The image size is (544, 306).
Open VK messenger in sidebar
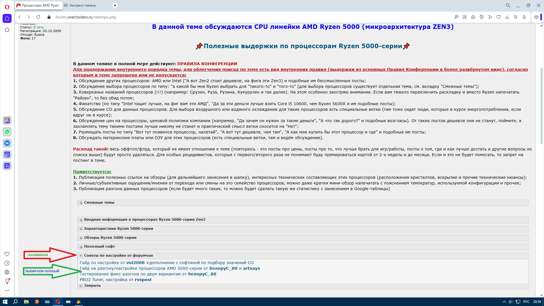click(x=7, y=143)
